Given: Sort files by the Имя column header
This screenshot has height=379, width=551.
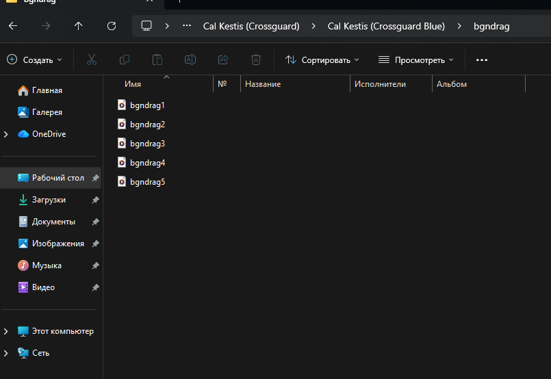Looking at the screenshot, I should point(133,84).
